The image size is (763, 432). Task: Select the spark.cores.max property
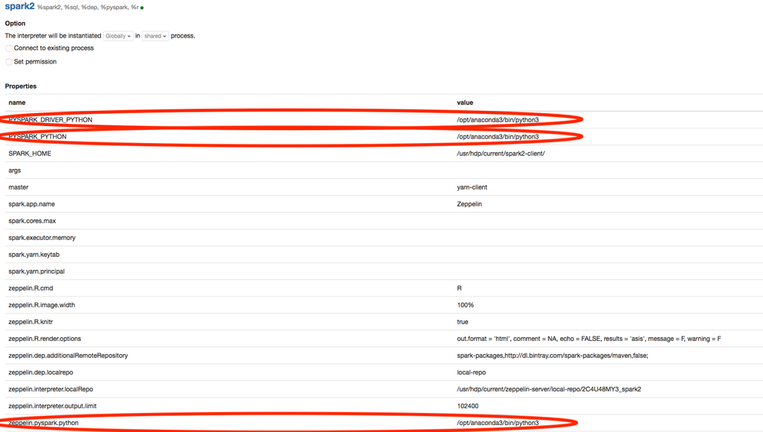[32, 221]
